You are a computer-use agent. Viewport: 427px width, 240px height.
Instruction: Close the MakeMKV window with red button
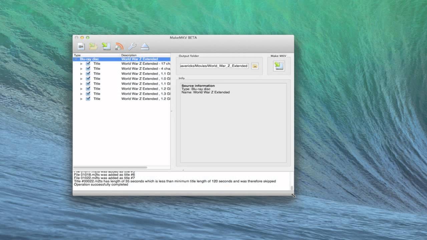pos(76,38)
